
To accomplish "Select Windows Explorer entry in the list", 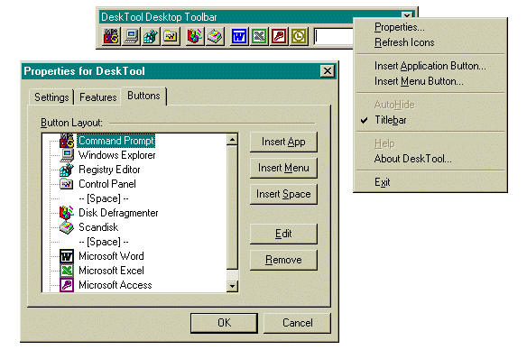I will [116, 155].
